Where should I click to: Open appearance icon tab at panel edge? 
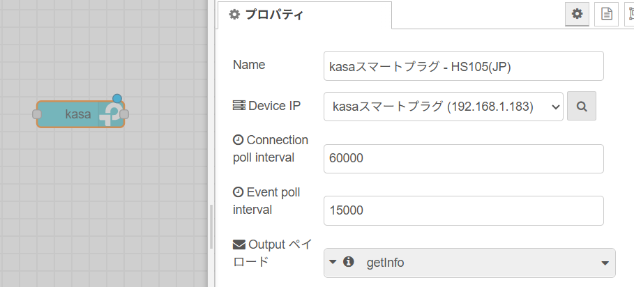tap(630, 14)
